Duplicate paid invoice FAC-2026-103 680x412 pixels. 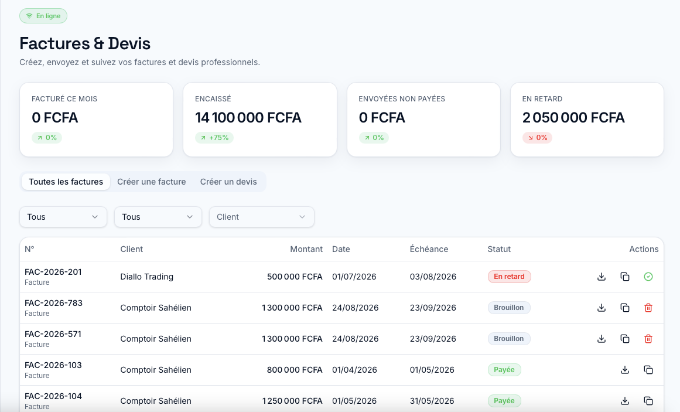click(x=648, y=370)
